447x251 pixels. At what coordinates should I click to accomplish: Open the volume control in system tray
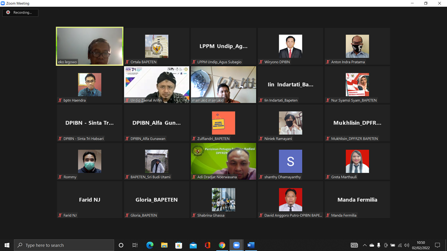coord(407,245)
